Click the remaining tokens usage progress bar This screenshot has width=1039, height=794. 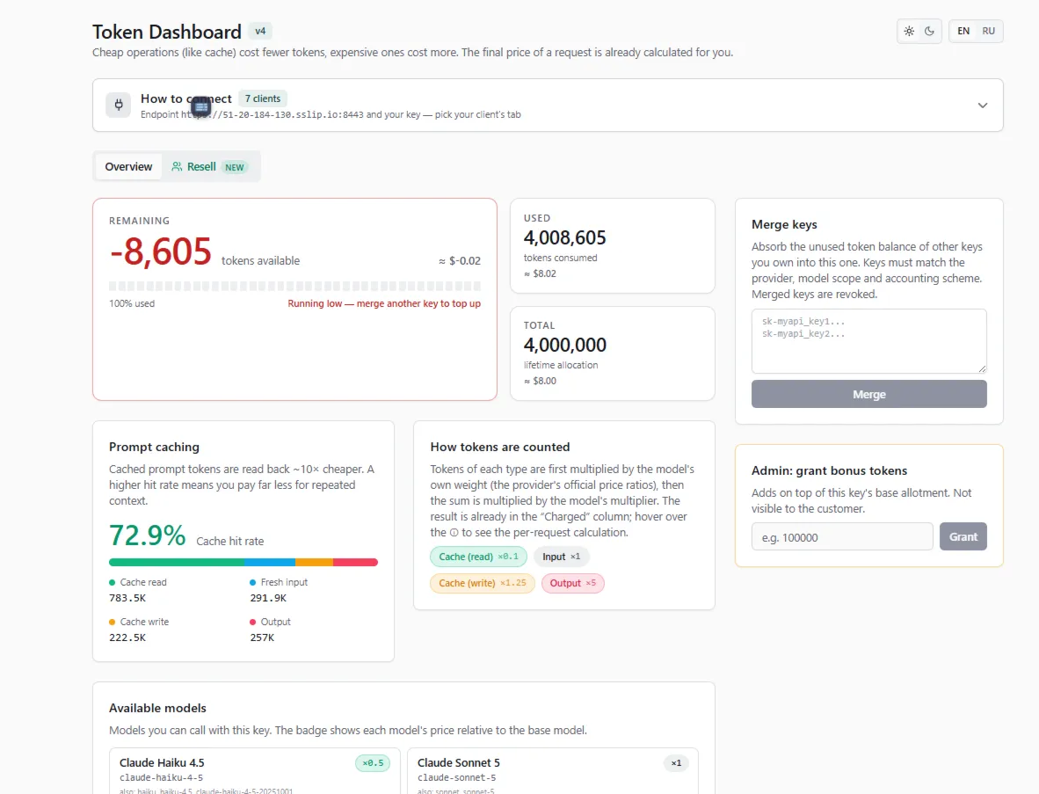(294, 286)
